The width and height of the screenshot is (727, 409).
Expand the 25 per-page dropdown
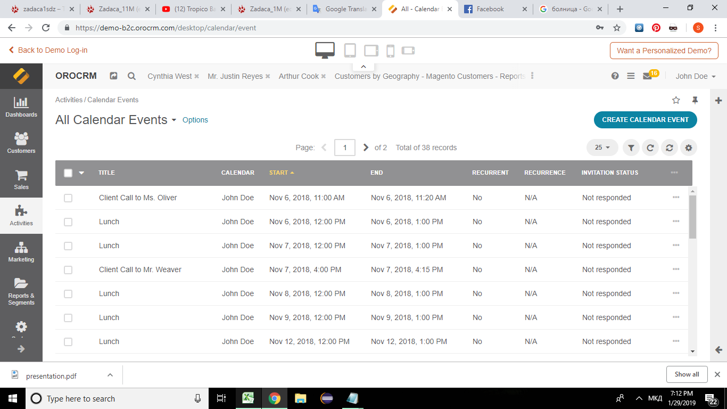click(602, 148)
